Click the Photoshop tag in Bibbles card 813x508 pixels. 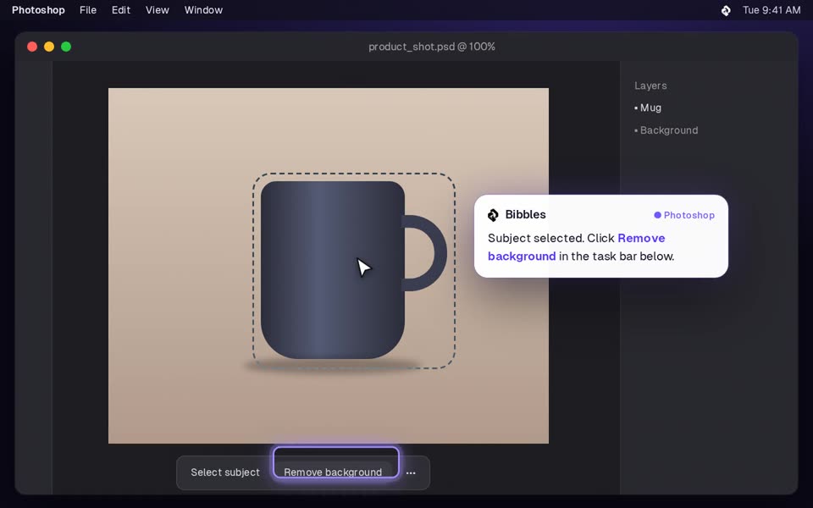point(684,215)
